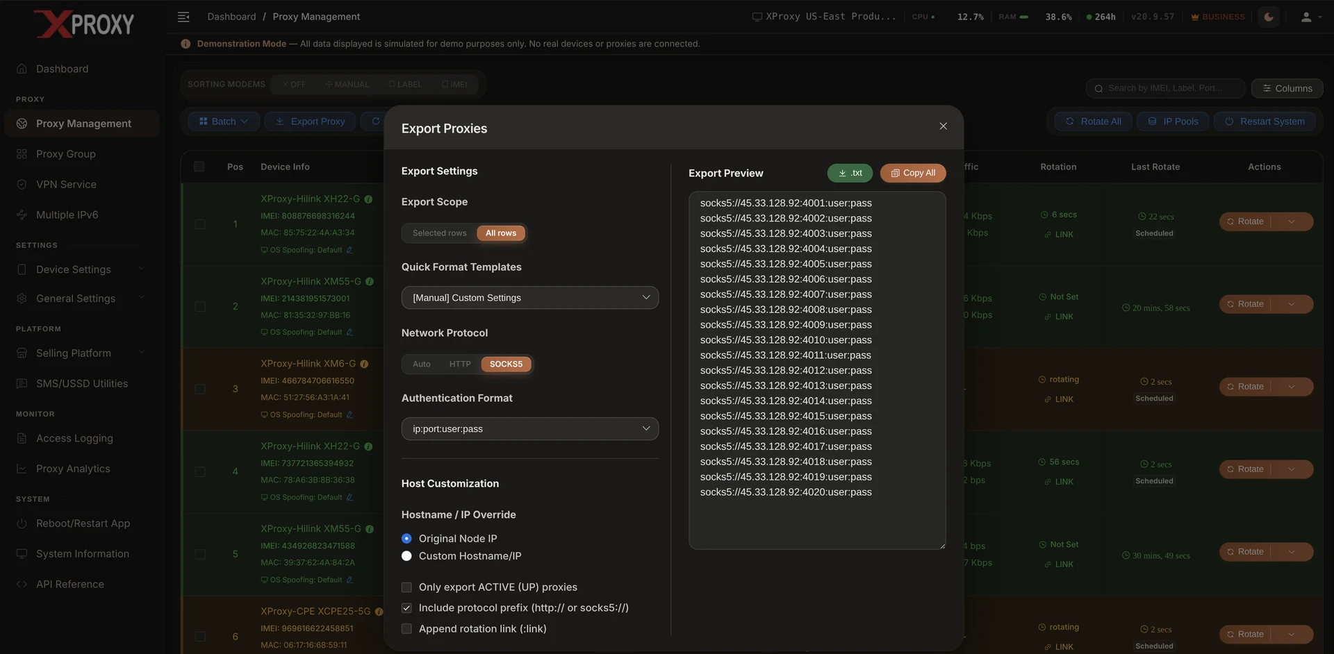Viewport: 1334px width, 654px height.
Task: Copy all exported proxies
Action: pyautogui.click(x=913, y=173)
